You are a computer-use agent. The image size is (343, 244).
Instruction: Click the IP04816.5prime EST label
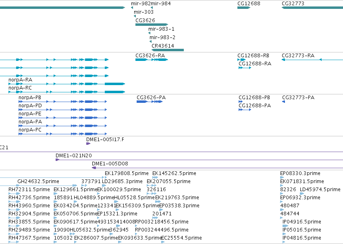(x=301, y=238)
